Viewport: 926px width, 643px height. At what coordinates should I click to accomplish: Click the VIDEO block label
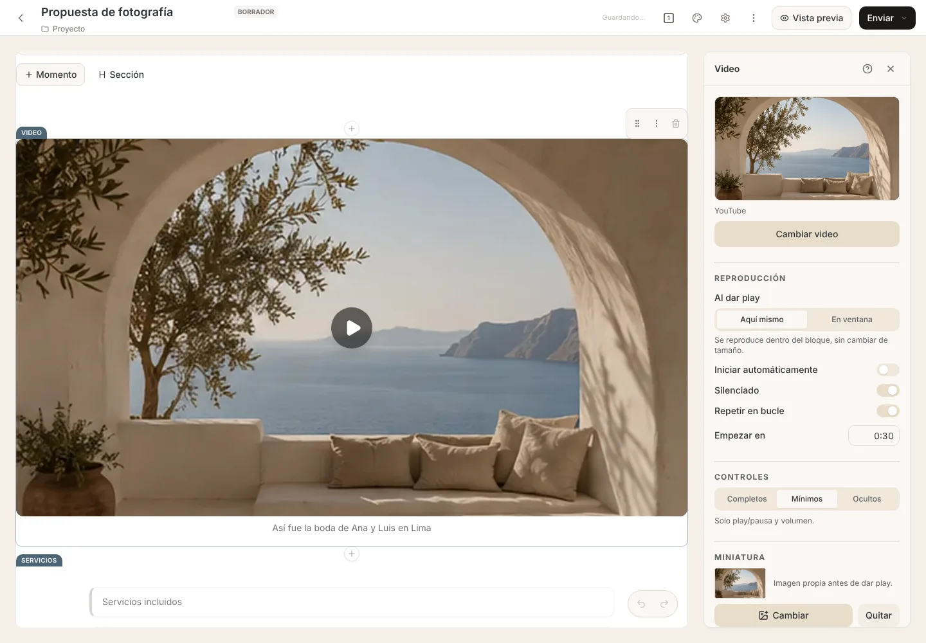32,133
